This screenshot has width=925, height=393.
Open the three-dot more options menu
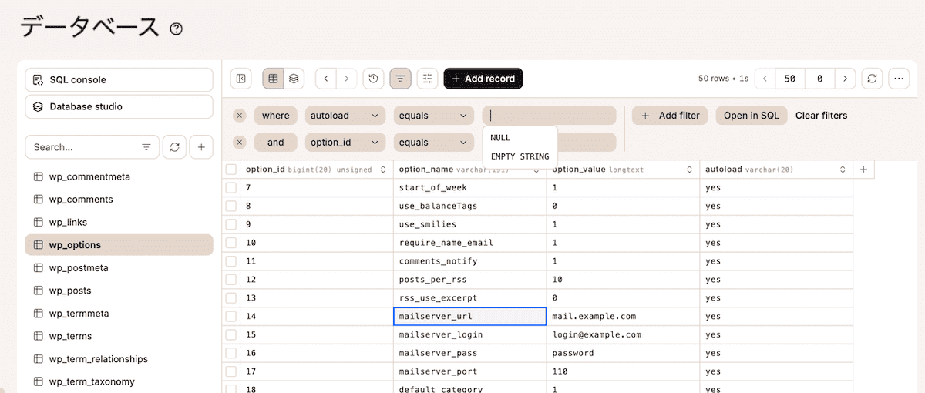point(899,79)
